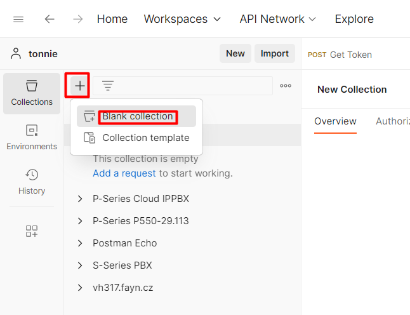Switch to the POST Get Token tab
Viewport: 410px width, 315px height.
click(x=340, y=55)
